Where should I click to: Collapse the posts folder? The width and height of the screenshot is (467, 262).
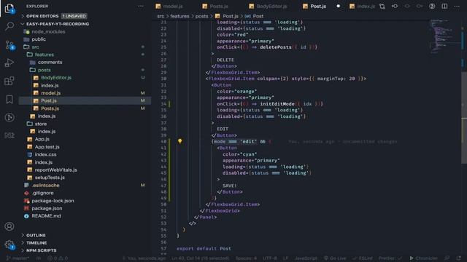click(x=44, y=70)
